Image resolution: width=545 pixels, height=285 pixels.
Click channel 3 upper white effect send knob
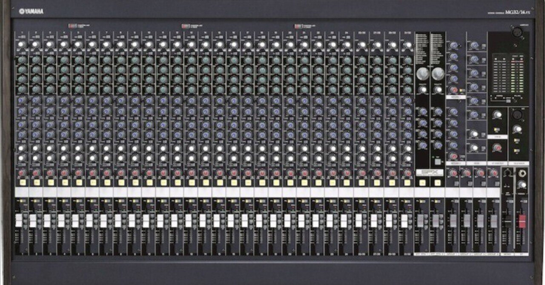tap(50, 148)
